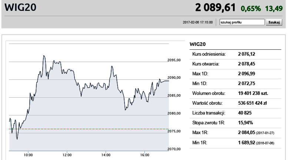Image resolution: width=291 pixels, height=160 pixels.
Task: Select the value 15,94%
Action: tap(245, 123)
